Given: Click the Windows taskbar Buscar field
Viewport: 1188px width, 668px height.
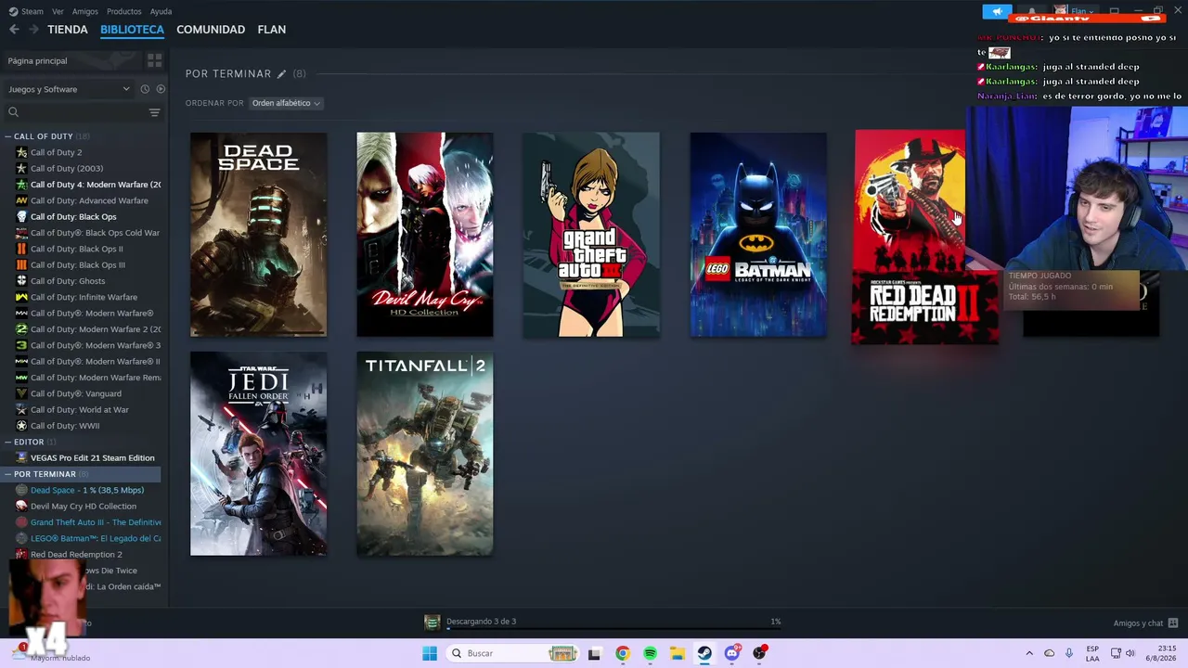Looking at the screenshot, I should pyautogui.click(x=512, y=653).
